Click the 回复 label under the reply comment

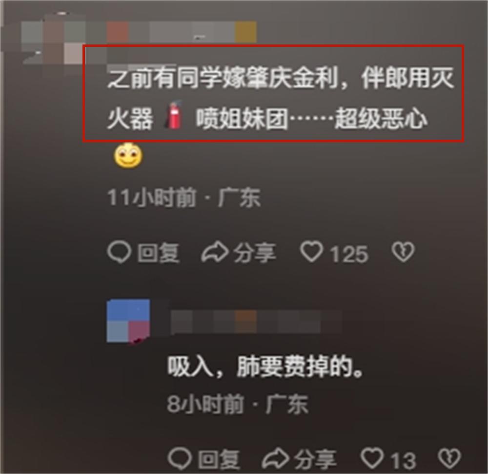click(x=219, y=460)
